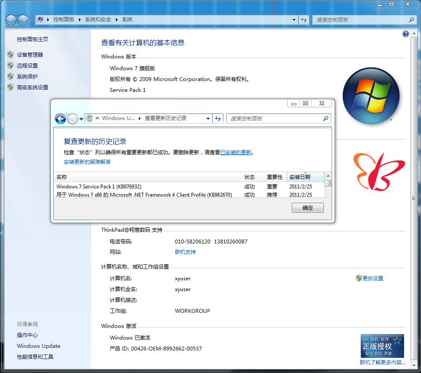Open 系统保护 from the left panel
This screenshot has height=373, width=421.
point(27,76)
